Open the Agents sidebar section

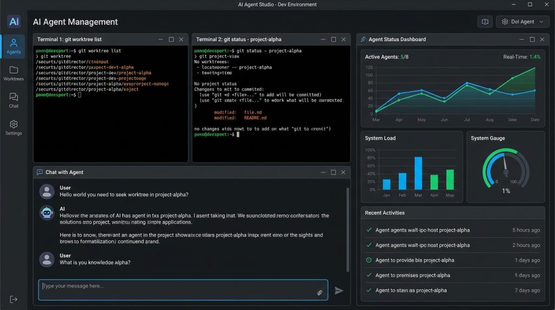[14, 47]
